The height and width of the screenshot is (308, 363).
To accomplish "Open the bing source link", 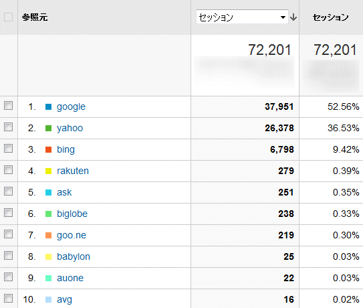I will coord(66,149).
